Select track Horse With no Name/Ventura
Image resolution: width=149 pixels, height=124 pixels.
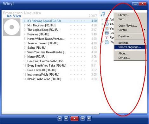click(x=60, y=39)
